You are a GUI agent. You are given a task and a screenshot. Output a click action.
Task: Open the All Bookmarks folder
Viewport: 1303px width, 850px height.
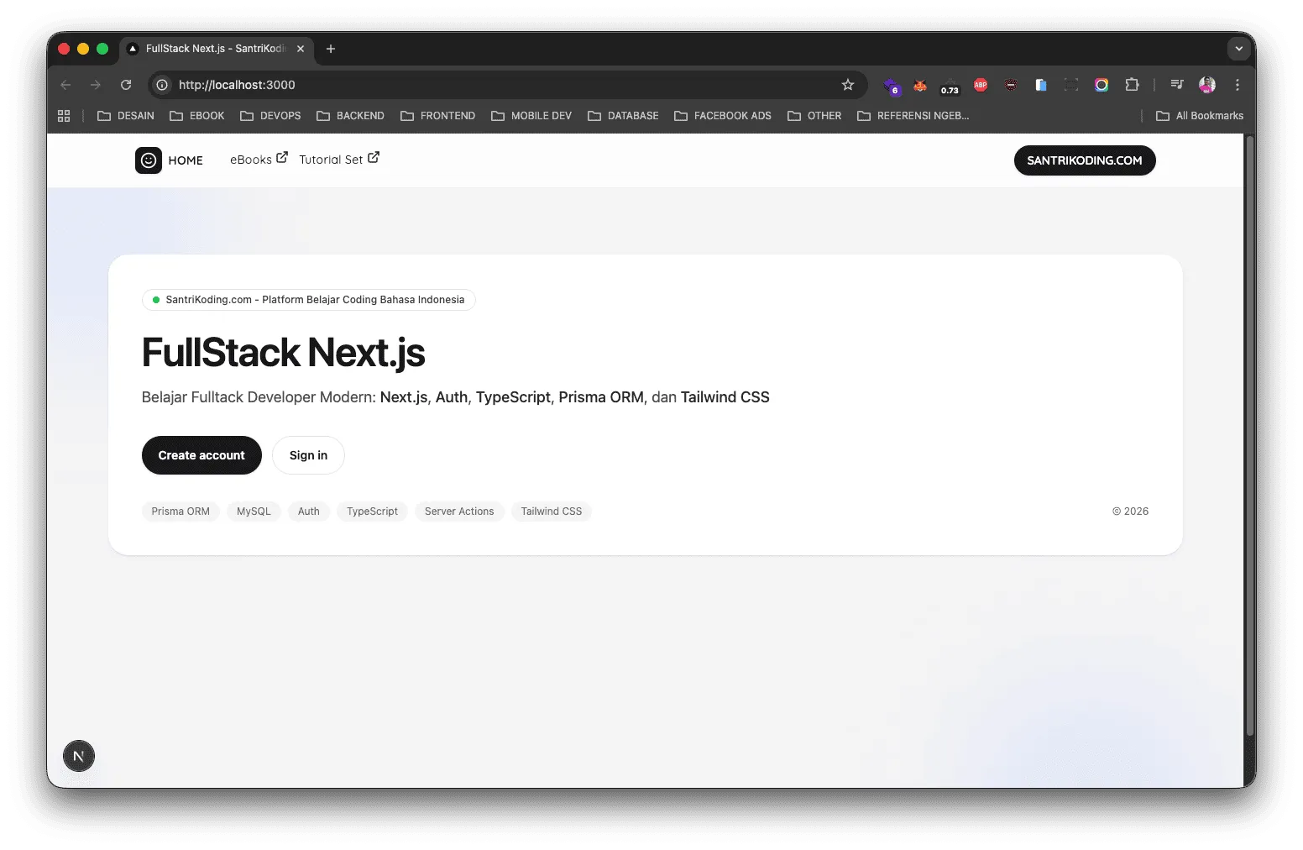[1200, 116]
